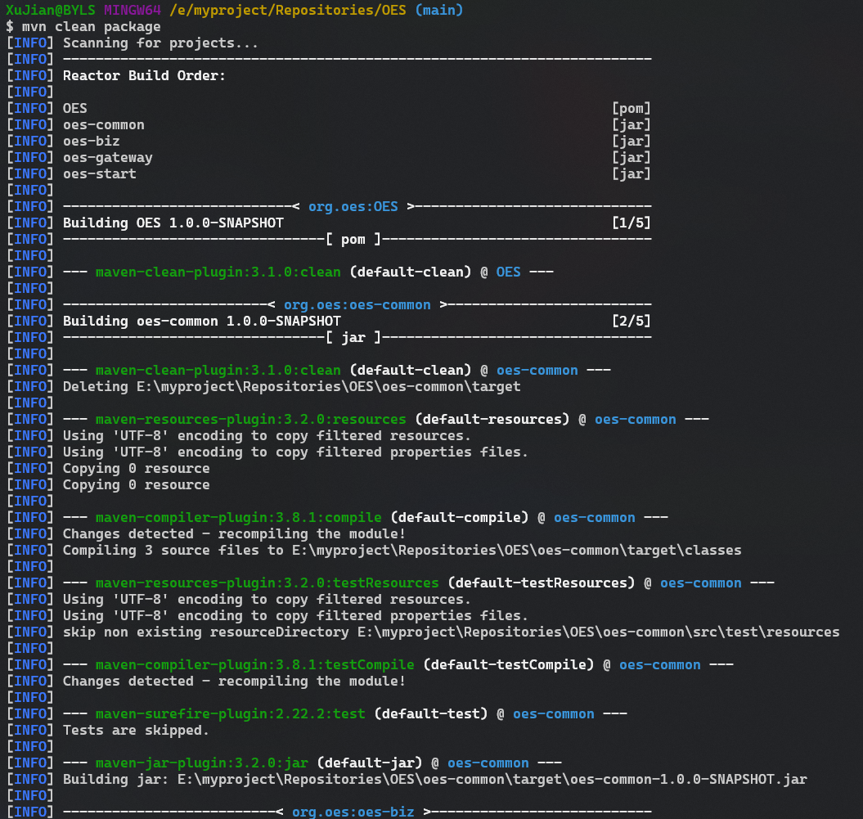The height and width of the screenshot is (819, 863).
Task: Click the '[2/5]' progress indicator
Action: pos(632,322)
